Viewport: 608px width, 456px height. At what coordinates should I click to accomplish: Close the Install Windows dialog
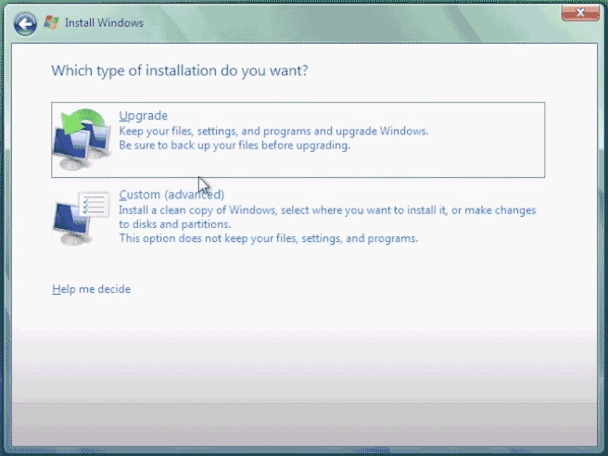click(578, 12)
